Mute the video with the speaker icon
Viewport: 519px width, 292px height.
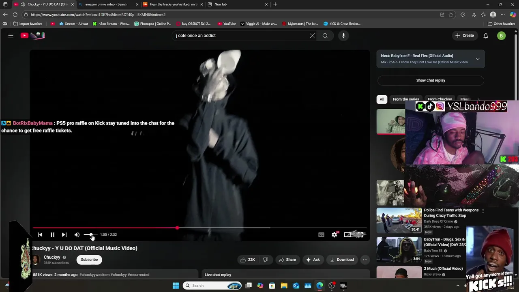[x=77, y=234]
